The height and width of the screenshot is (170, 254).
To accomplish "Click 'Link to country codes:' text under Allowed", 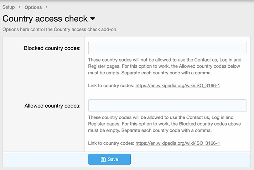I will tap(111, 143).
